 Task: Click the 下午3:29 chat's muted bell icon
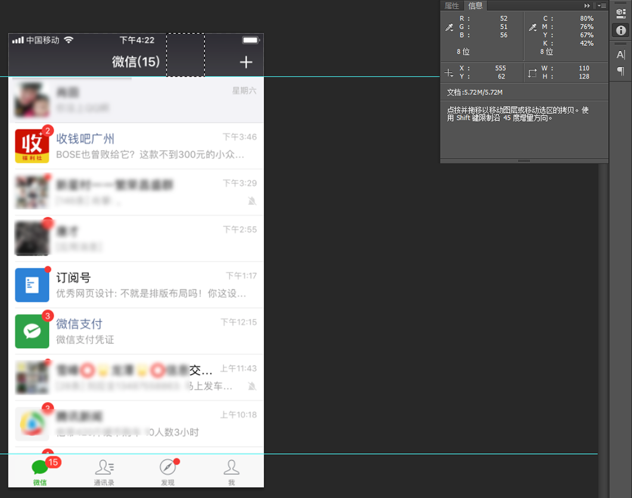[252, 201]
